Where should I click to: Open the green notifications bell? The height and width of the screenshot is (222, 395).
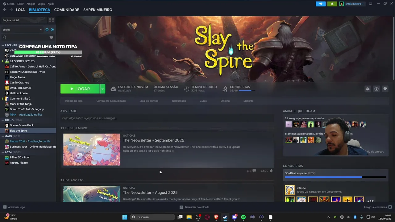332,4
